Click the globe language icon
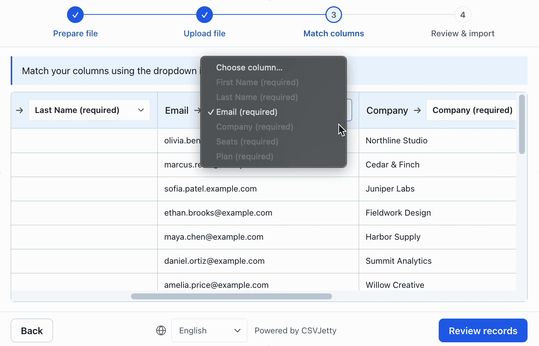The width and height of the screenshot is (539, 346). [161, 330]
